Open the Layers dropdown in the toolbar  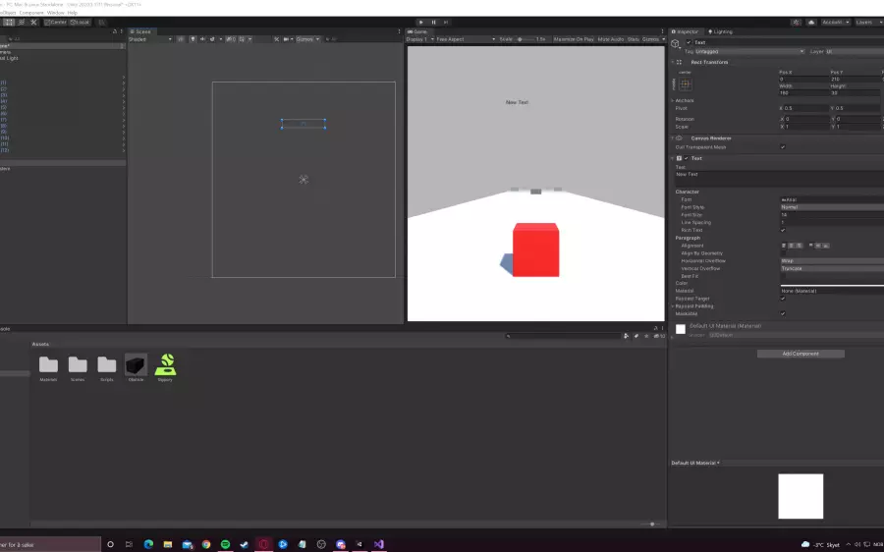[867, 22]
